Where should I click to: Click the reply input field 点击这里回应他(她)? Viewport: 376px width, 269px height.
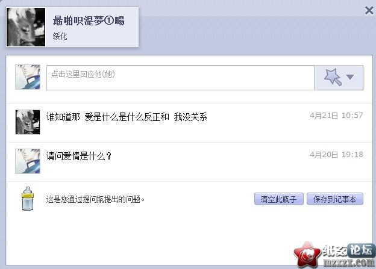[x=180, y=78]
